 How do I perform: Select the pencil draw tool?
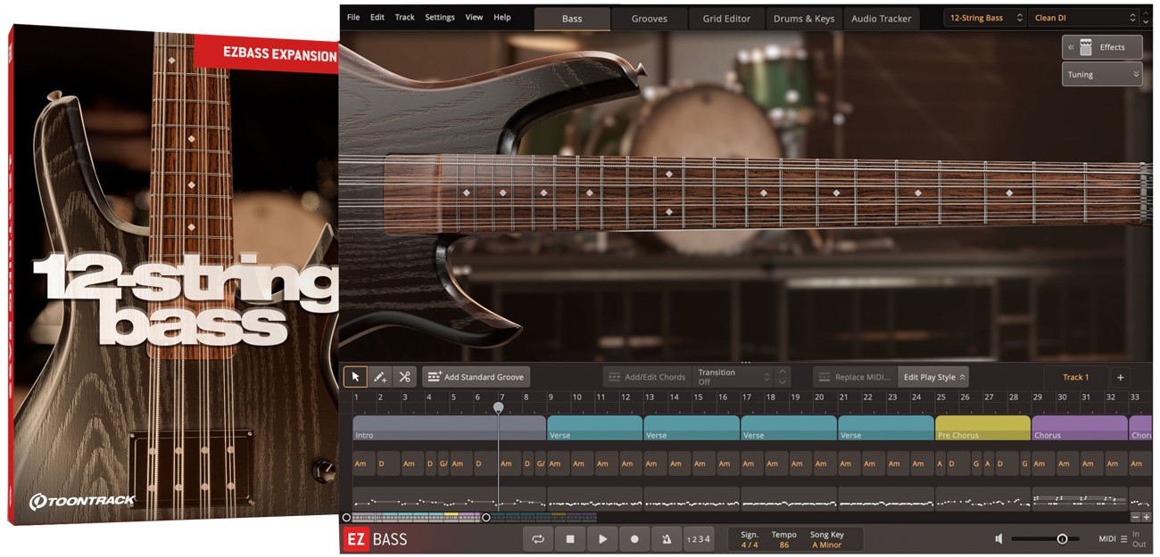click(x=379, y=376)
